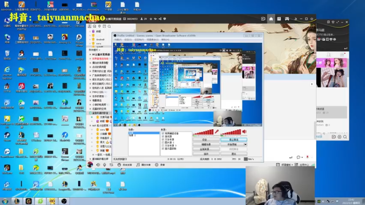Screen dimensions: 365x205
Task: Click the chat bubble icon in YY sidebar toolbar
Action: click(x=94, y=26)
